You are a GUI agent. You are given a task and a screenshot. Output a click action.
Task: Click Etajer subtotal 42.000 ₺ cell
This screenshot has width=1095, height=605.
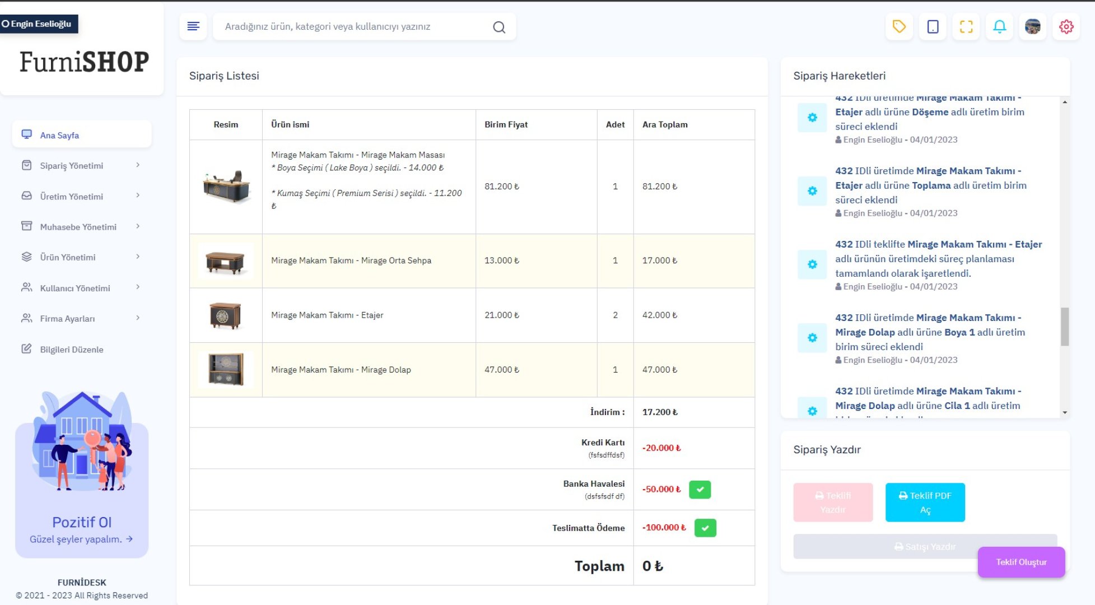693,315
